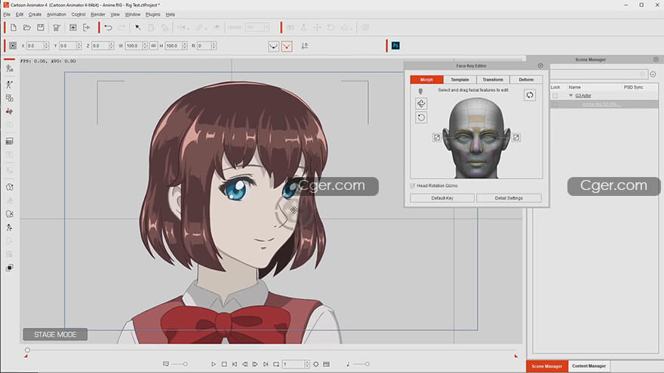This screenshot has height=373, width=664.
Task: Step to next frame
Action: (255, 364)
